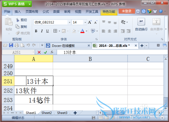The height and width of the screenshot is (122, 169).
Task: Select the Format Painter brush
Action: [x=18, y=33]
